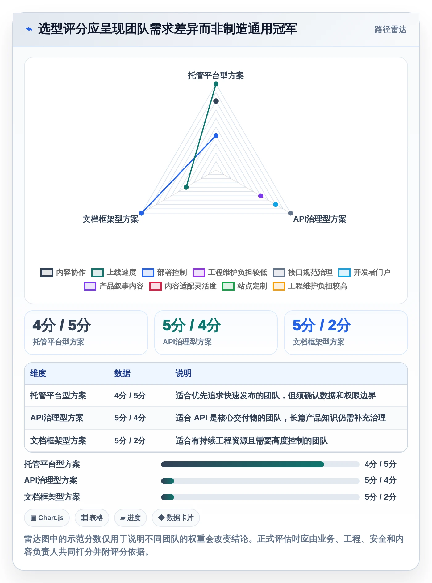Hide the 产品叙事内容 legend series
Screen dimensions: 432x583
pyautogui.click(x=114, y=286)
